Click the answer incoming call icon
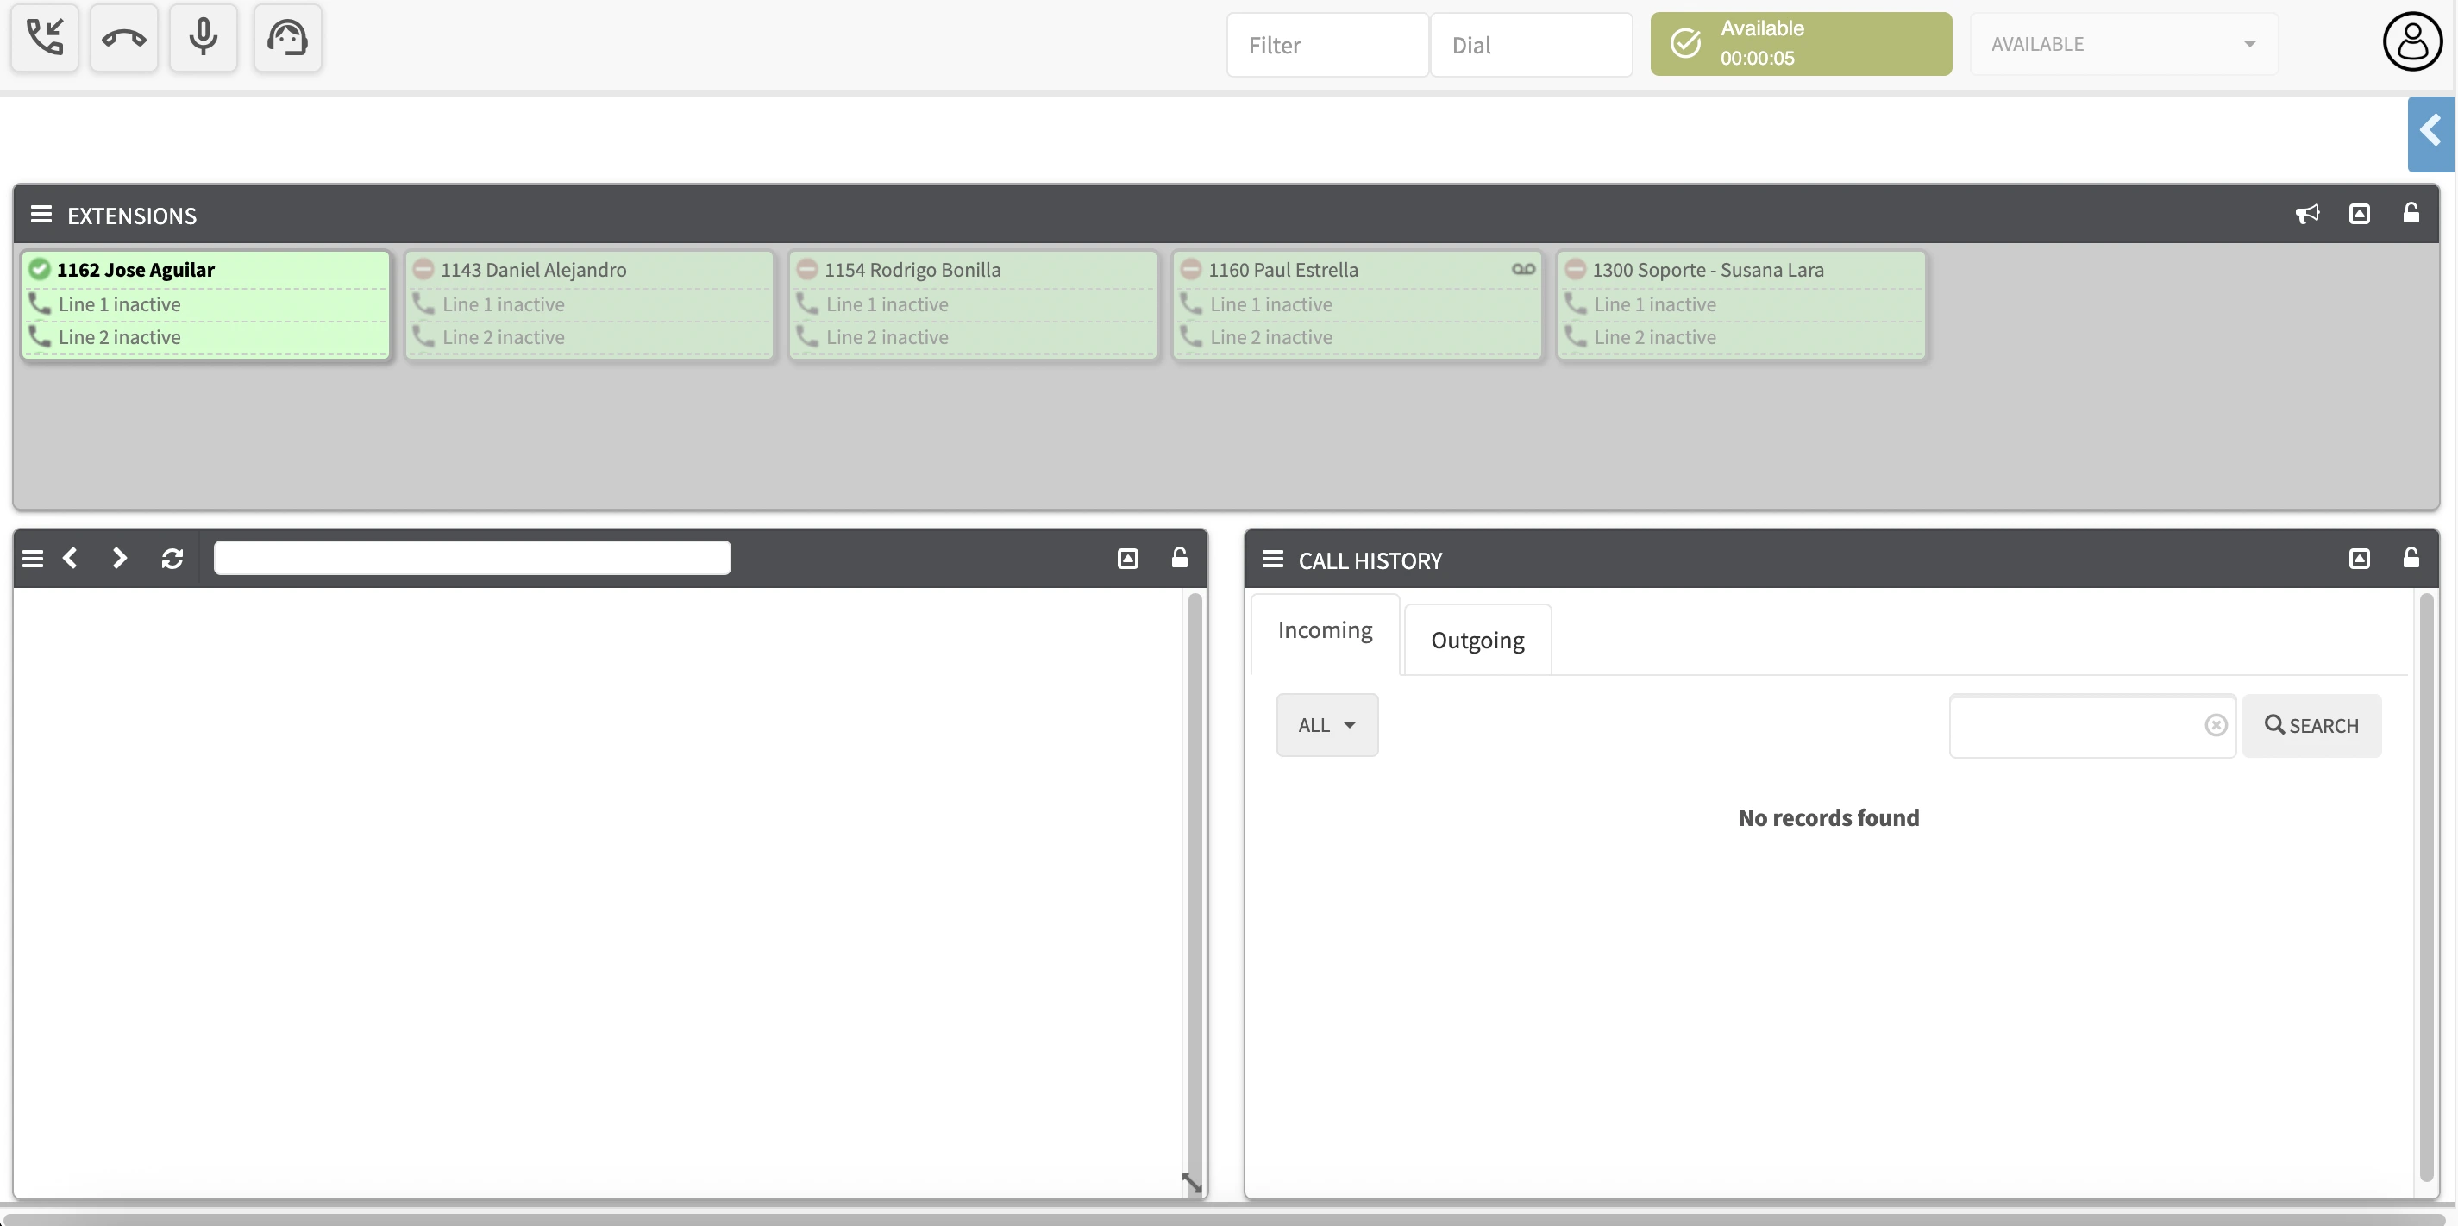Viewport: 2458px width, 1226px height. click(x=44, y=38)
